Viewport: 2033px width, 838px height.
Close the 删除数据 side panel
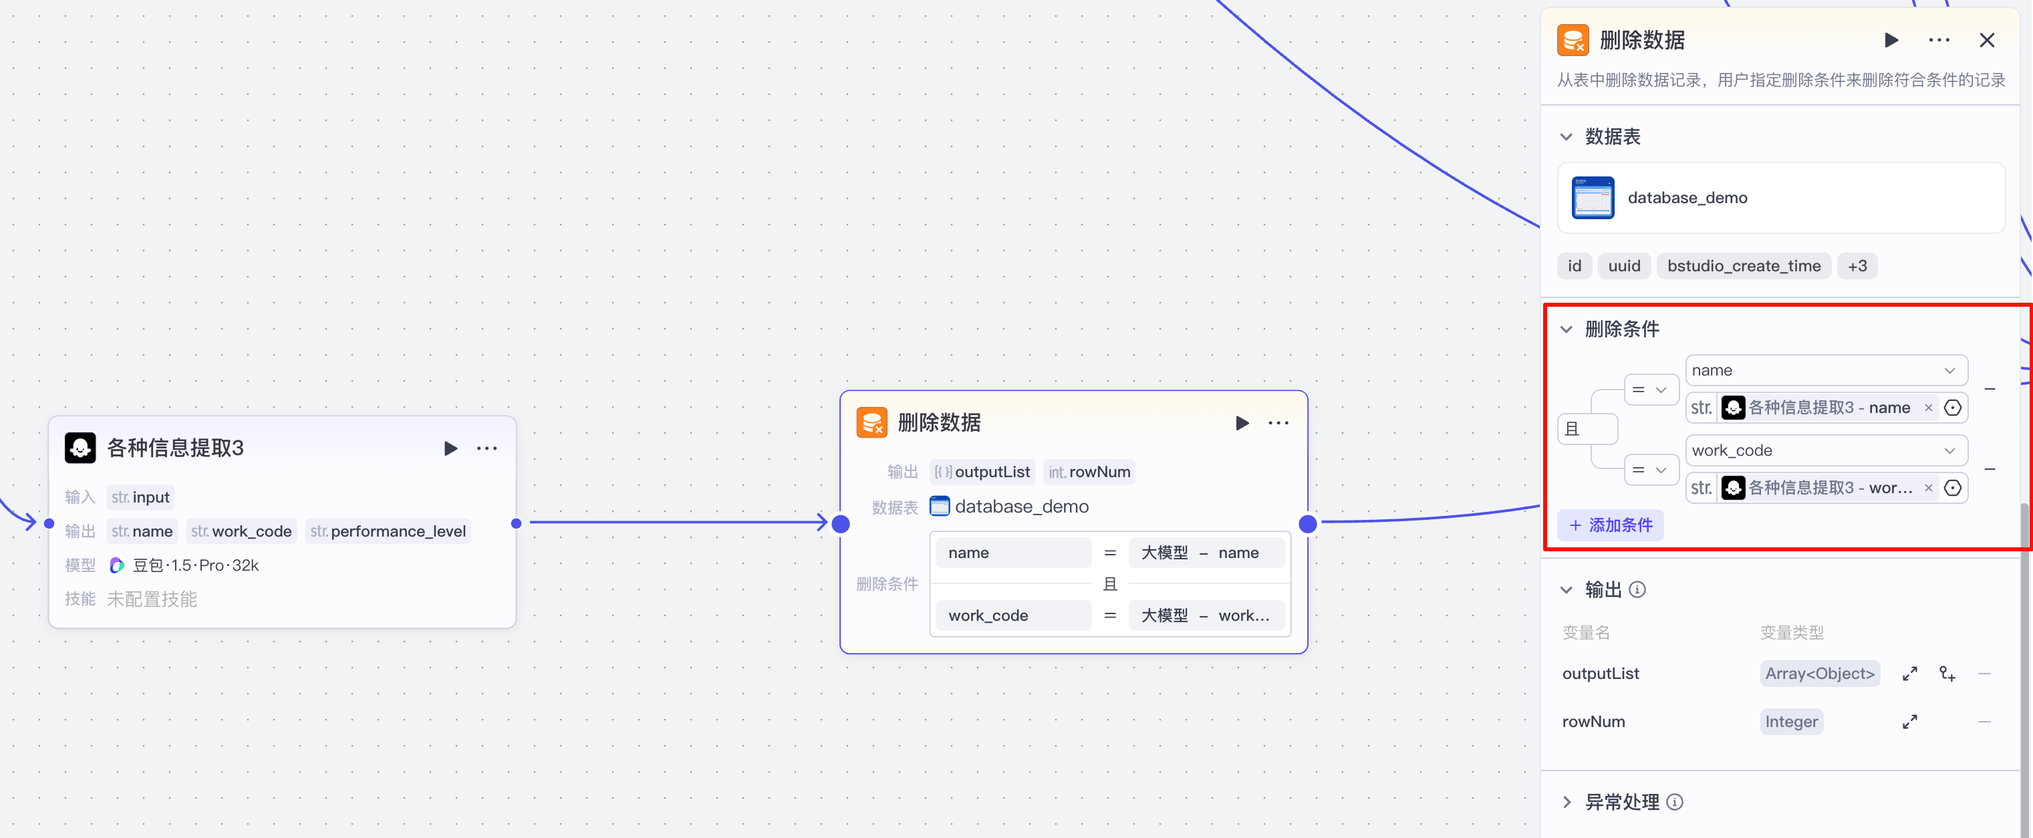point(1986,40)
